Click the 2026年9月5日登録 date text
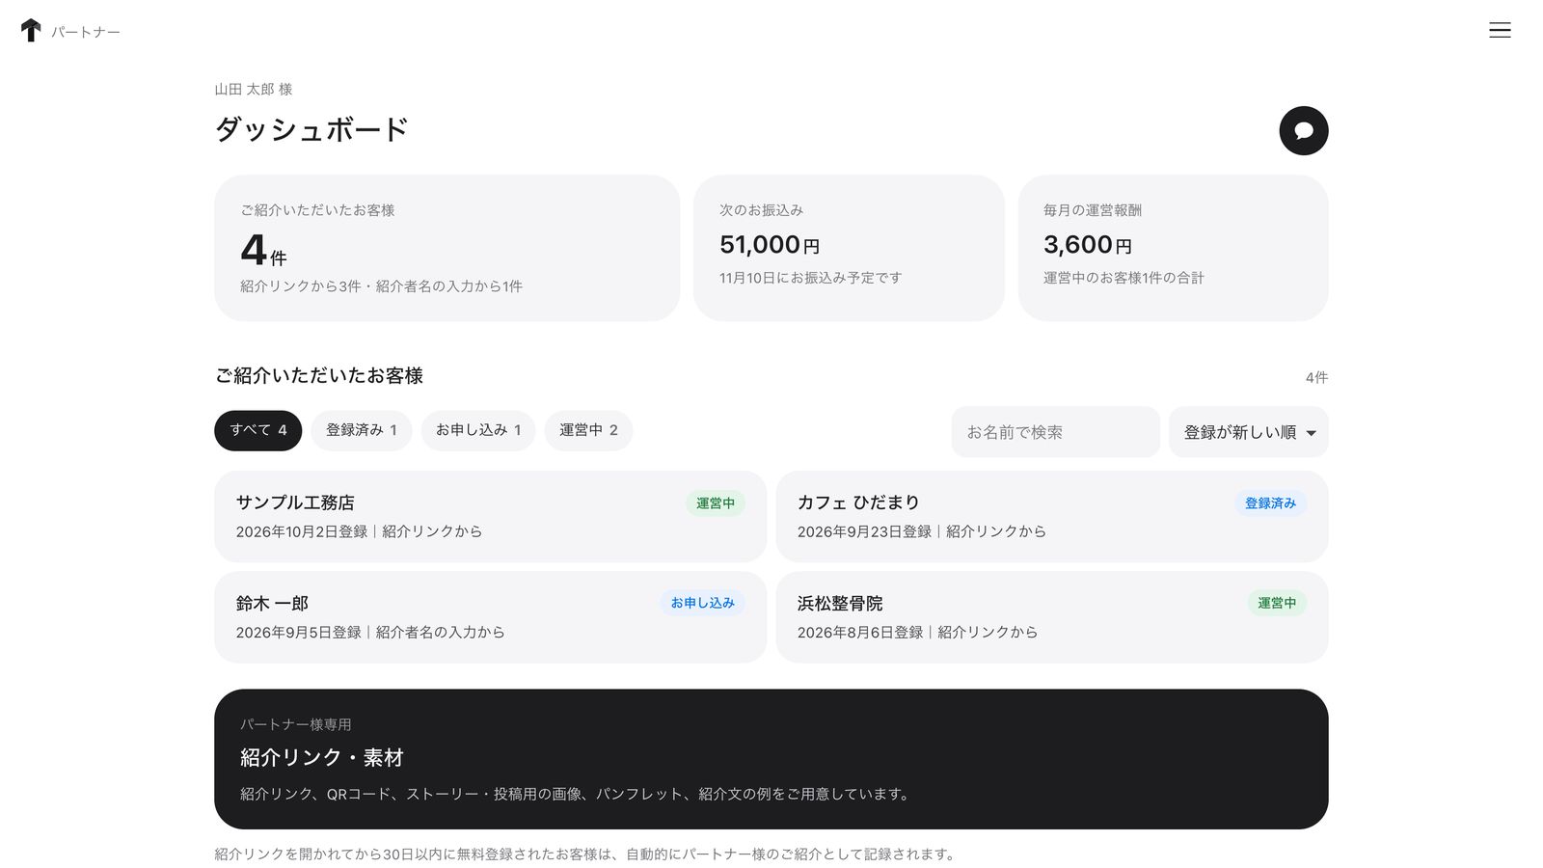 click(299, 633)
